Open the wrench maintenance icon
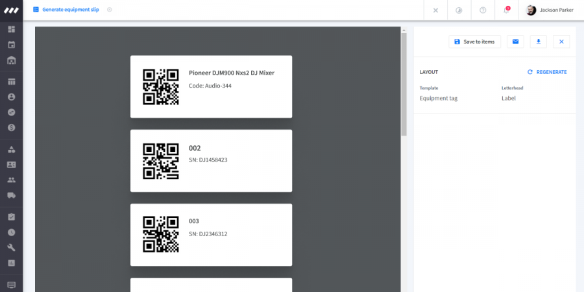The image size is (584, 292). (11, 248)
